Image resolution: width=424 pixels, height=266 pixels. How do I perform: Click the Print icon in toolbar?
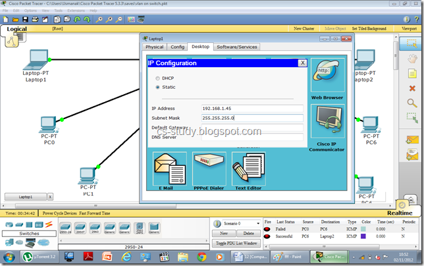click(35, 20)
